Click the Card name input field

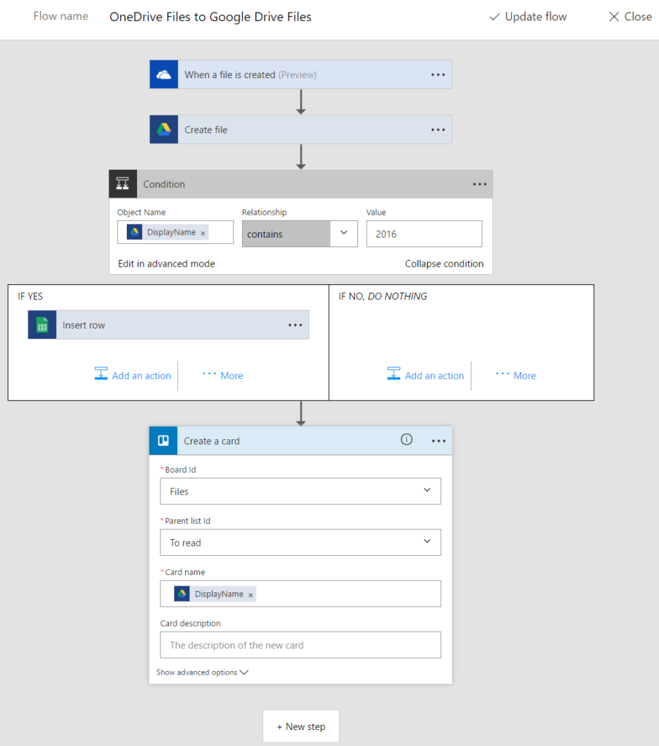tap(300, 594)
